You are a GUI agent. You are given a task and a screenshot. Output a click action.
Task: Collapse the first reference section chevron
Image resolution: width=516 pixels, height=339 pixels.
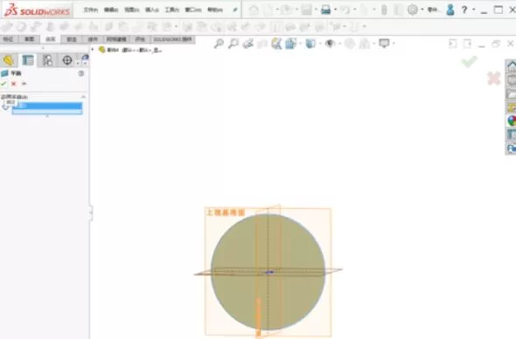click(83, 97)
